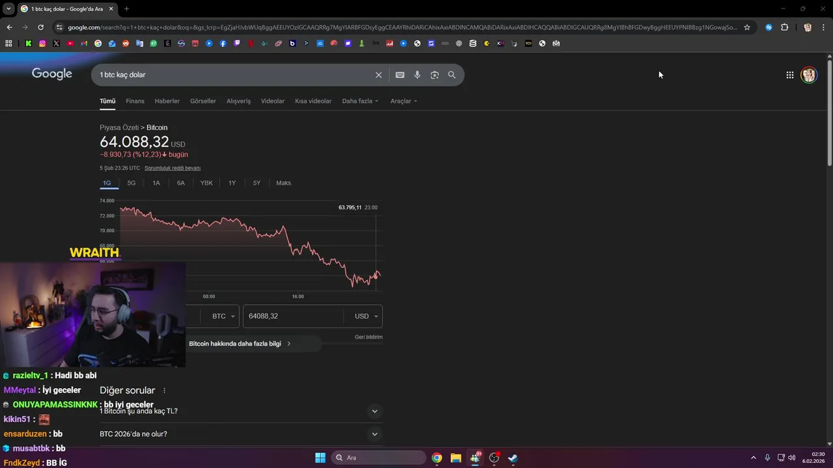
Task: Switch to the Tümü tab
Action: (x=107, y=101)
